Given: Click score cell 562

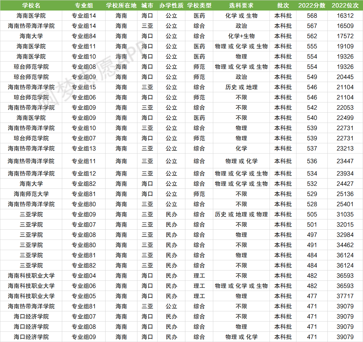Looking at the screenshot, I should [x=312, y=36].
